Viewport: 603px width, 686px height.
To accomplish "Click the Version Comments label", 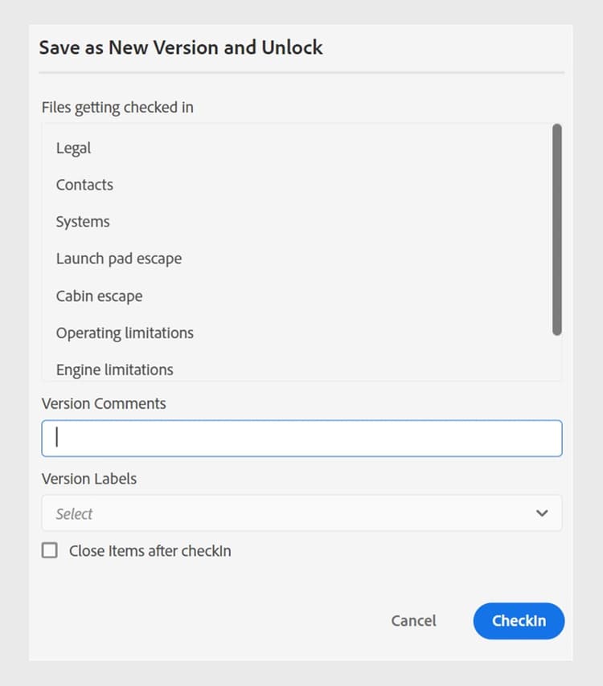I will tap(104, 403).
